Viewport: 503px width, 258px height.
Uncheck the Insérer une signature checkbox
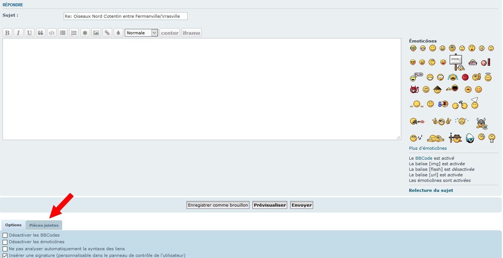(5, 255)
